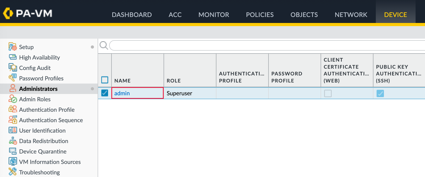Sort table by the ROLE column header
The width and height of the screenshot is (425, 177).
tap(174, 81)
